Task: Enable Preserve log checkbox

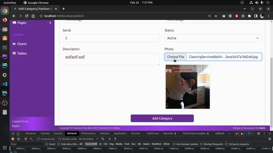Action: click(x=38, y=139)
